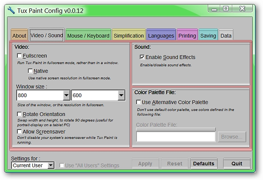Click "Don't use default color palette" description
Screen dimensions: 263x180
point(186,112)
